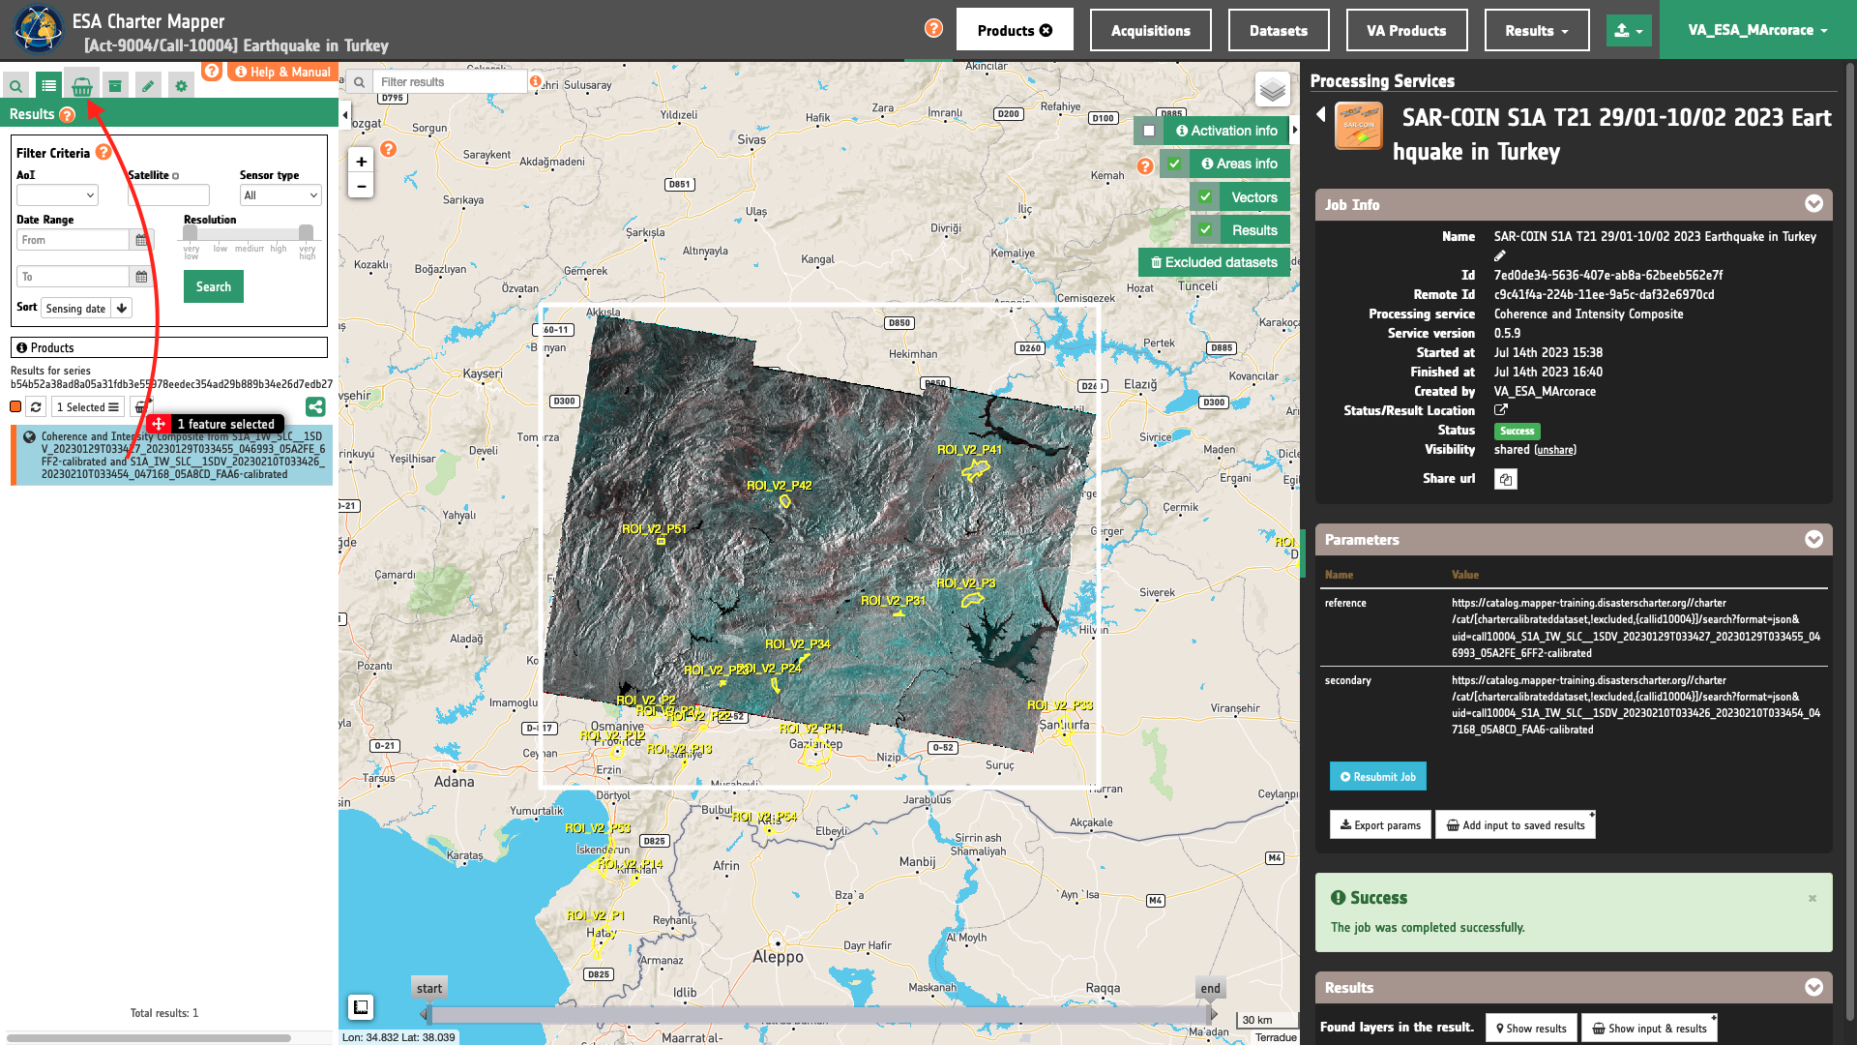Open calendar picker for From date
Viewport: 1857px width, 1045px height.
[141, 240]
